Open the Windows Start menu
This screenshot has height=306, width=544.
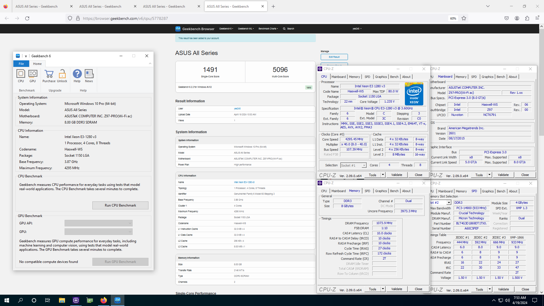pyautogui.click(x=7, y=300)
